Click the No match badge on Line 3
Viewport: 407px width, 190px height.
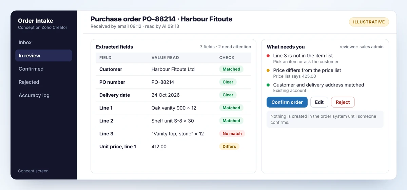coord(232,134)
